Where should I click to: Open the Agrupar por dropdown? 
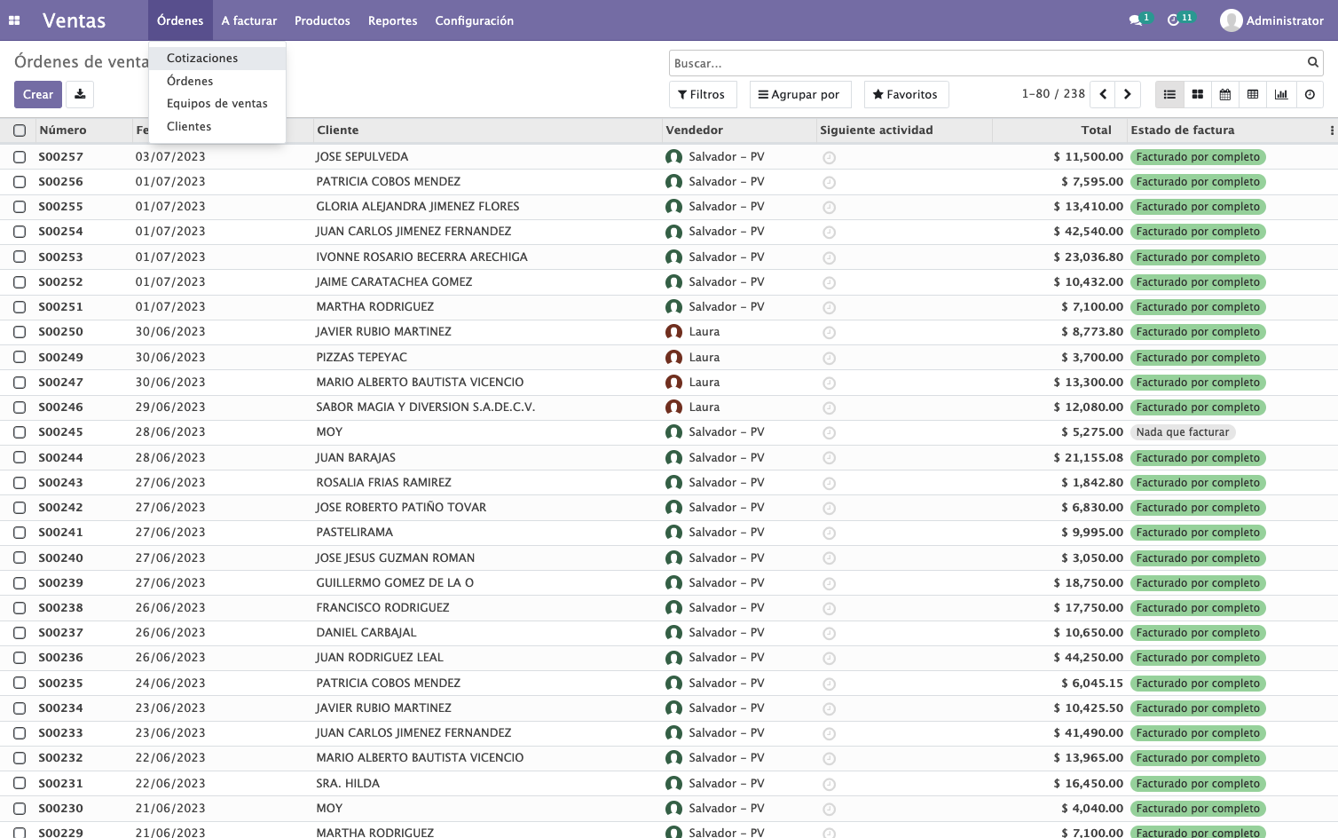click(x=799, y=94)
